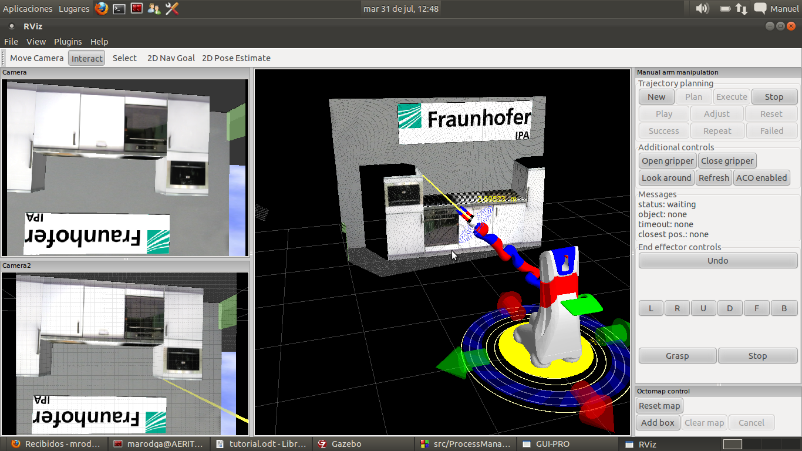Click the Execute trajectory button

[x=732, y=97]
